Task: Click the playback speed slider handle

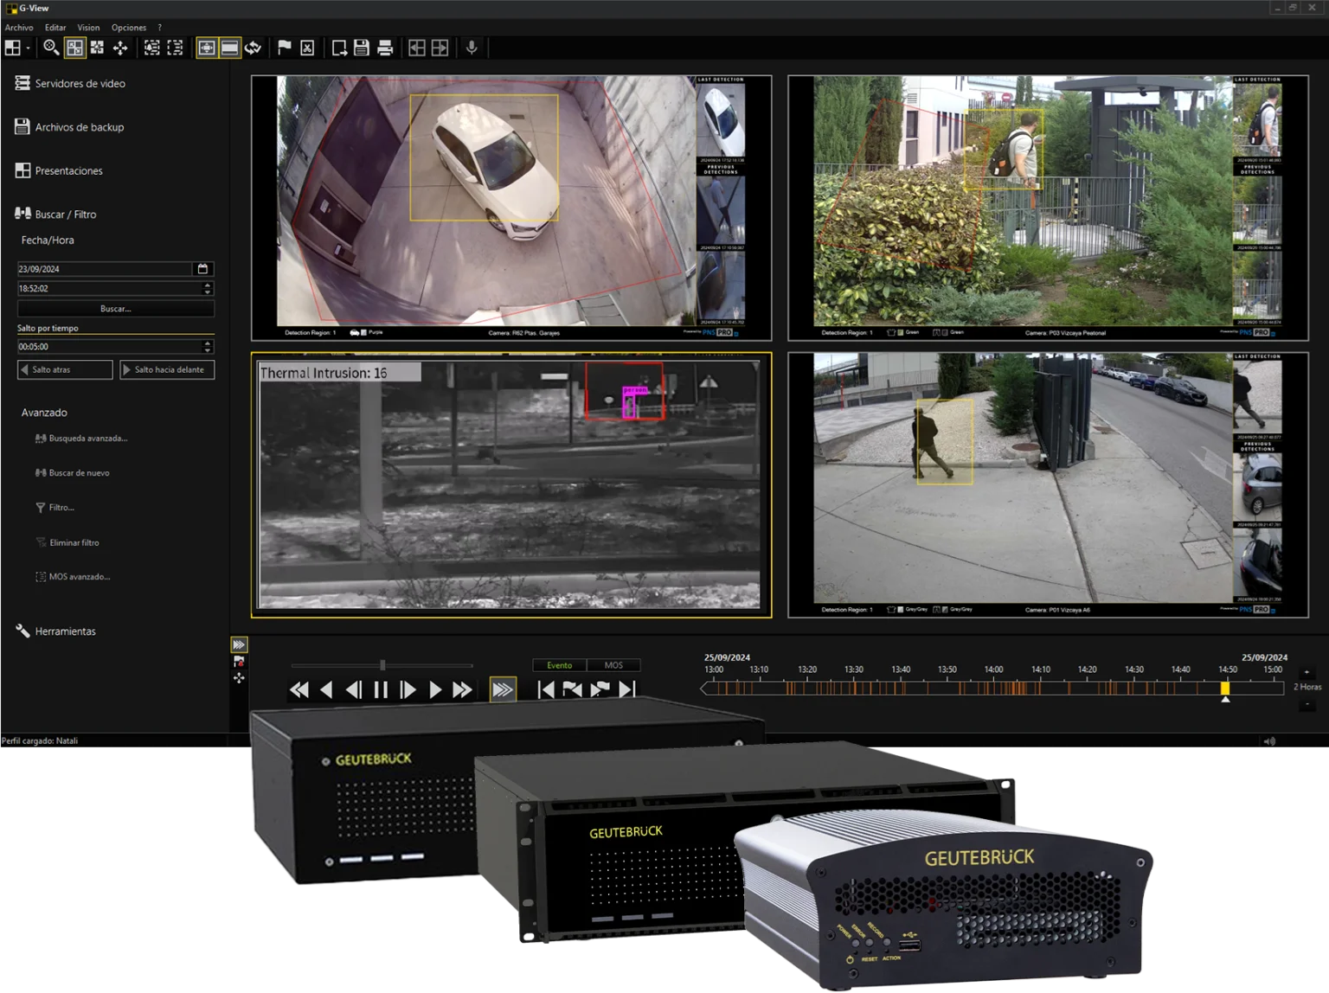Action: (382, 665)
